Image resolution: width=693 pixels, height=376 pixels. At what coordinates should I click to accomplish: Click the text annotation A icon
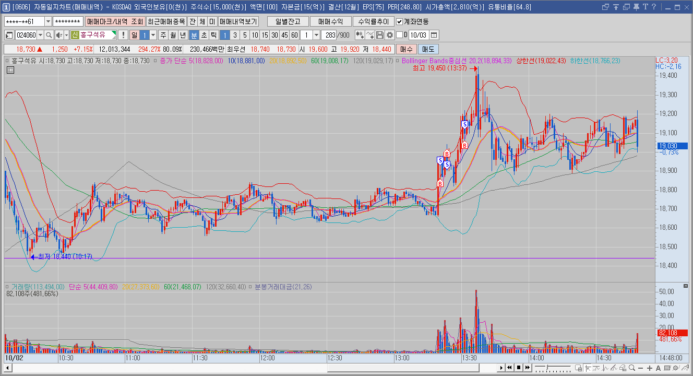658,368
